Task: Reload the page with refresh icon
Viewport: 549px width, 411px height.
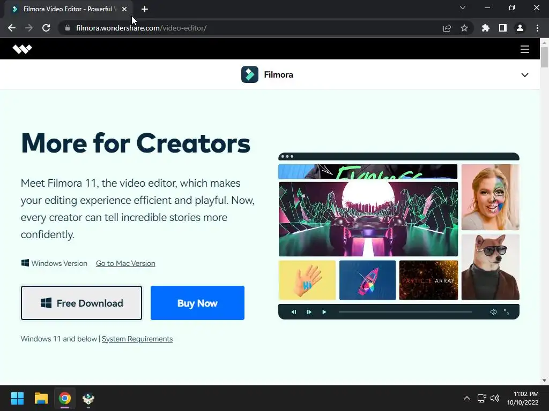Action: [46, 28]
